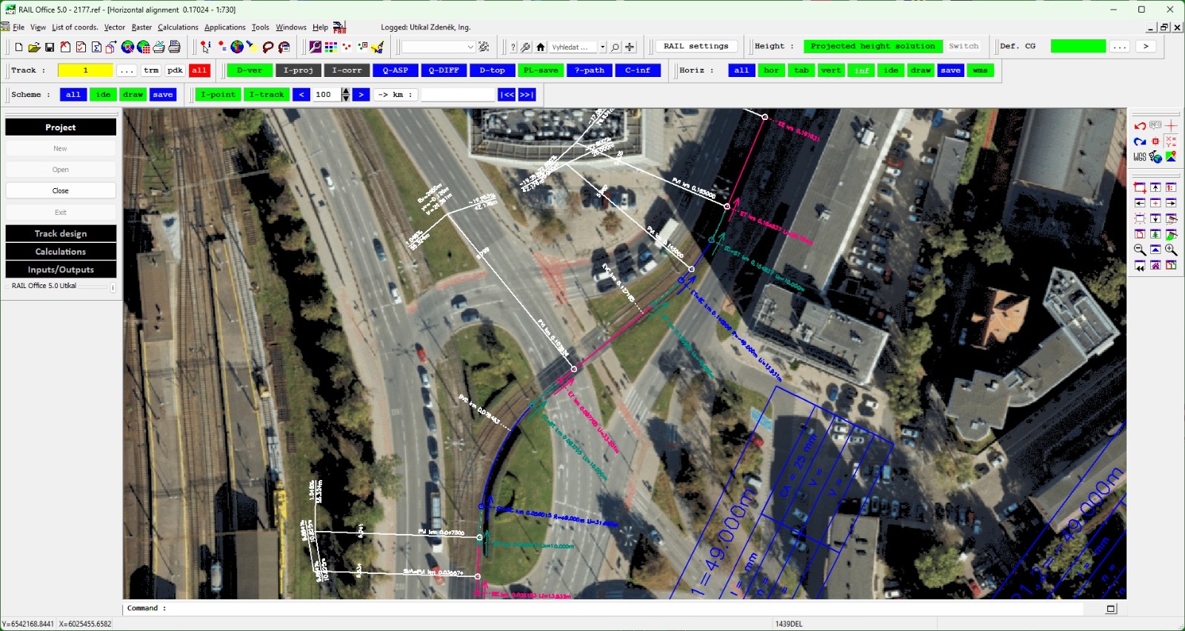Click the question mark help icon
Image resolution: width=1185 pixels, height=631 pixels.
tap(513, 47)
